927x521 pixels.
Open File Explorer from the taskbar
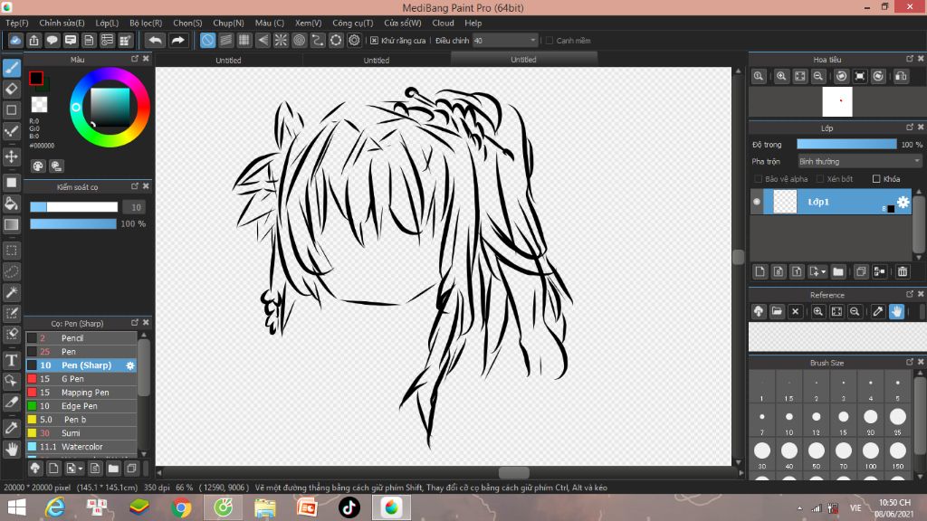coord(265,507)
